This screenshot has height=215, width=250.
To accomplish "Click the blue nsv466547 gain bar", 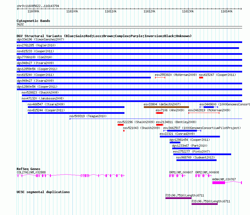I will click(x=76, y=107).
